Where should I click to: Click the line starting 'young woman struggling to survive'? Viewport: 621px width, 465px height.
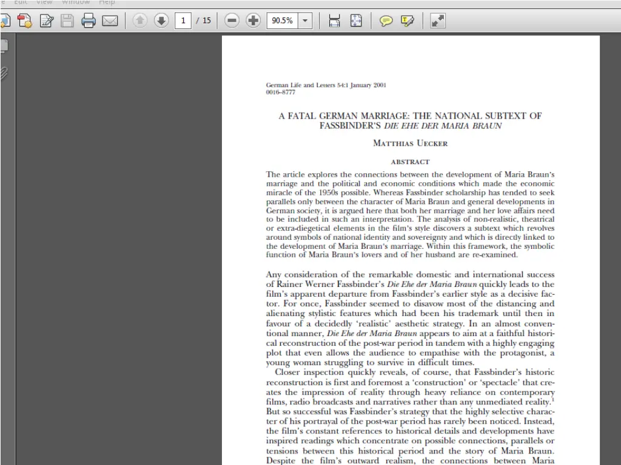tap(370, 363)
